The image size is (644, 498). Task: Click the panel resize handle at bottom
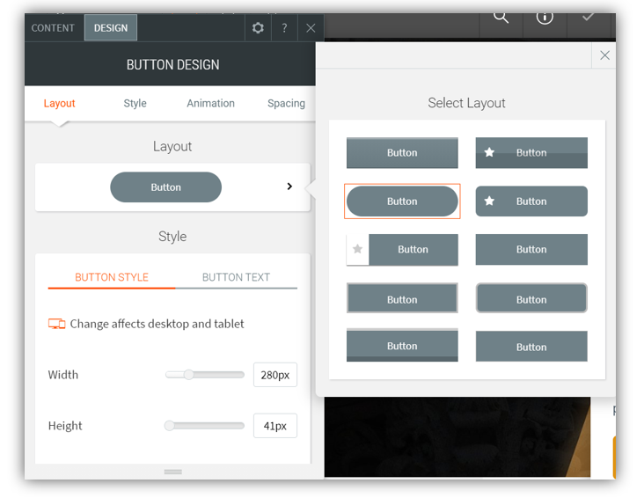(173, 472)
